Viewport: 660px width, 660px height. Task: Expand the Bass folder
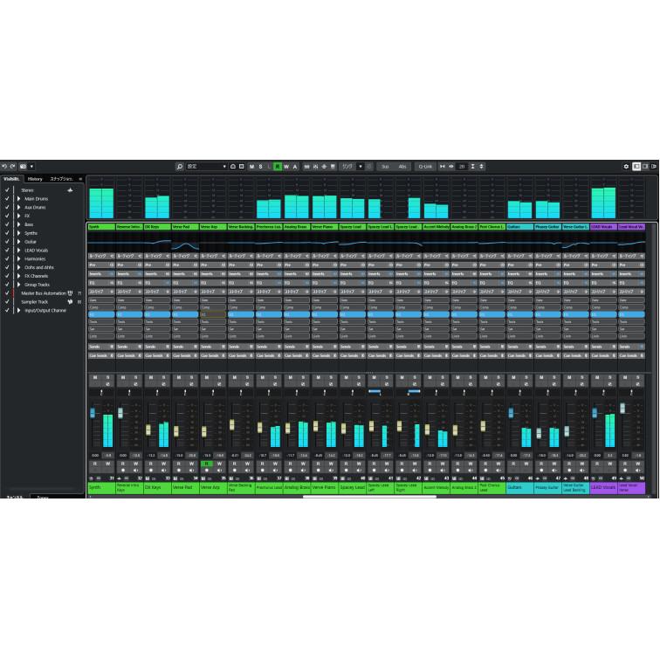[x=18, y=224]
